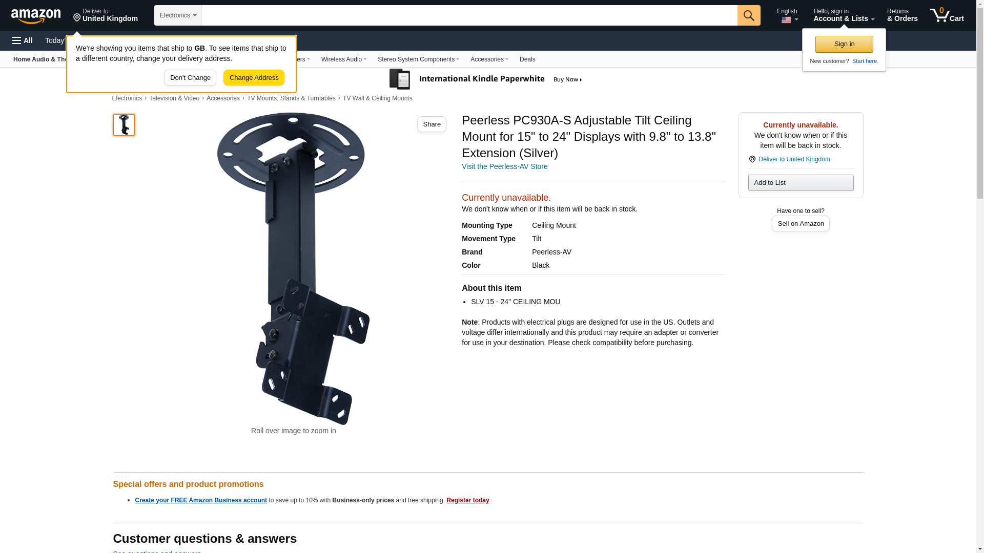Click Add to List button
This screenshot has width=984, height=553.
click(x=801, y=183)
